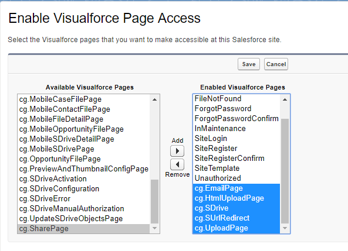Click the Available Pages list up arrow
This screenshot has width=348, height=251.
tap(154, 99)
